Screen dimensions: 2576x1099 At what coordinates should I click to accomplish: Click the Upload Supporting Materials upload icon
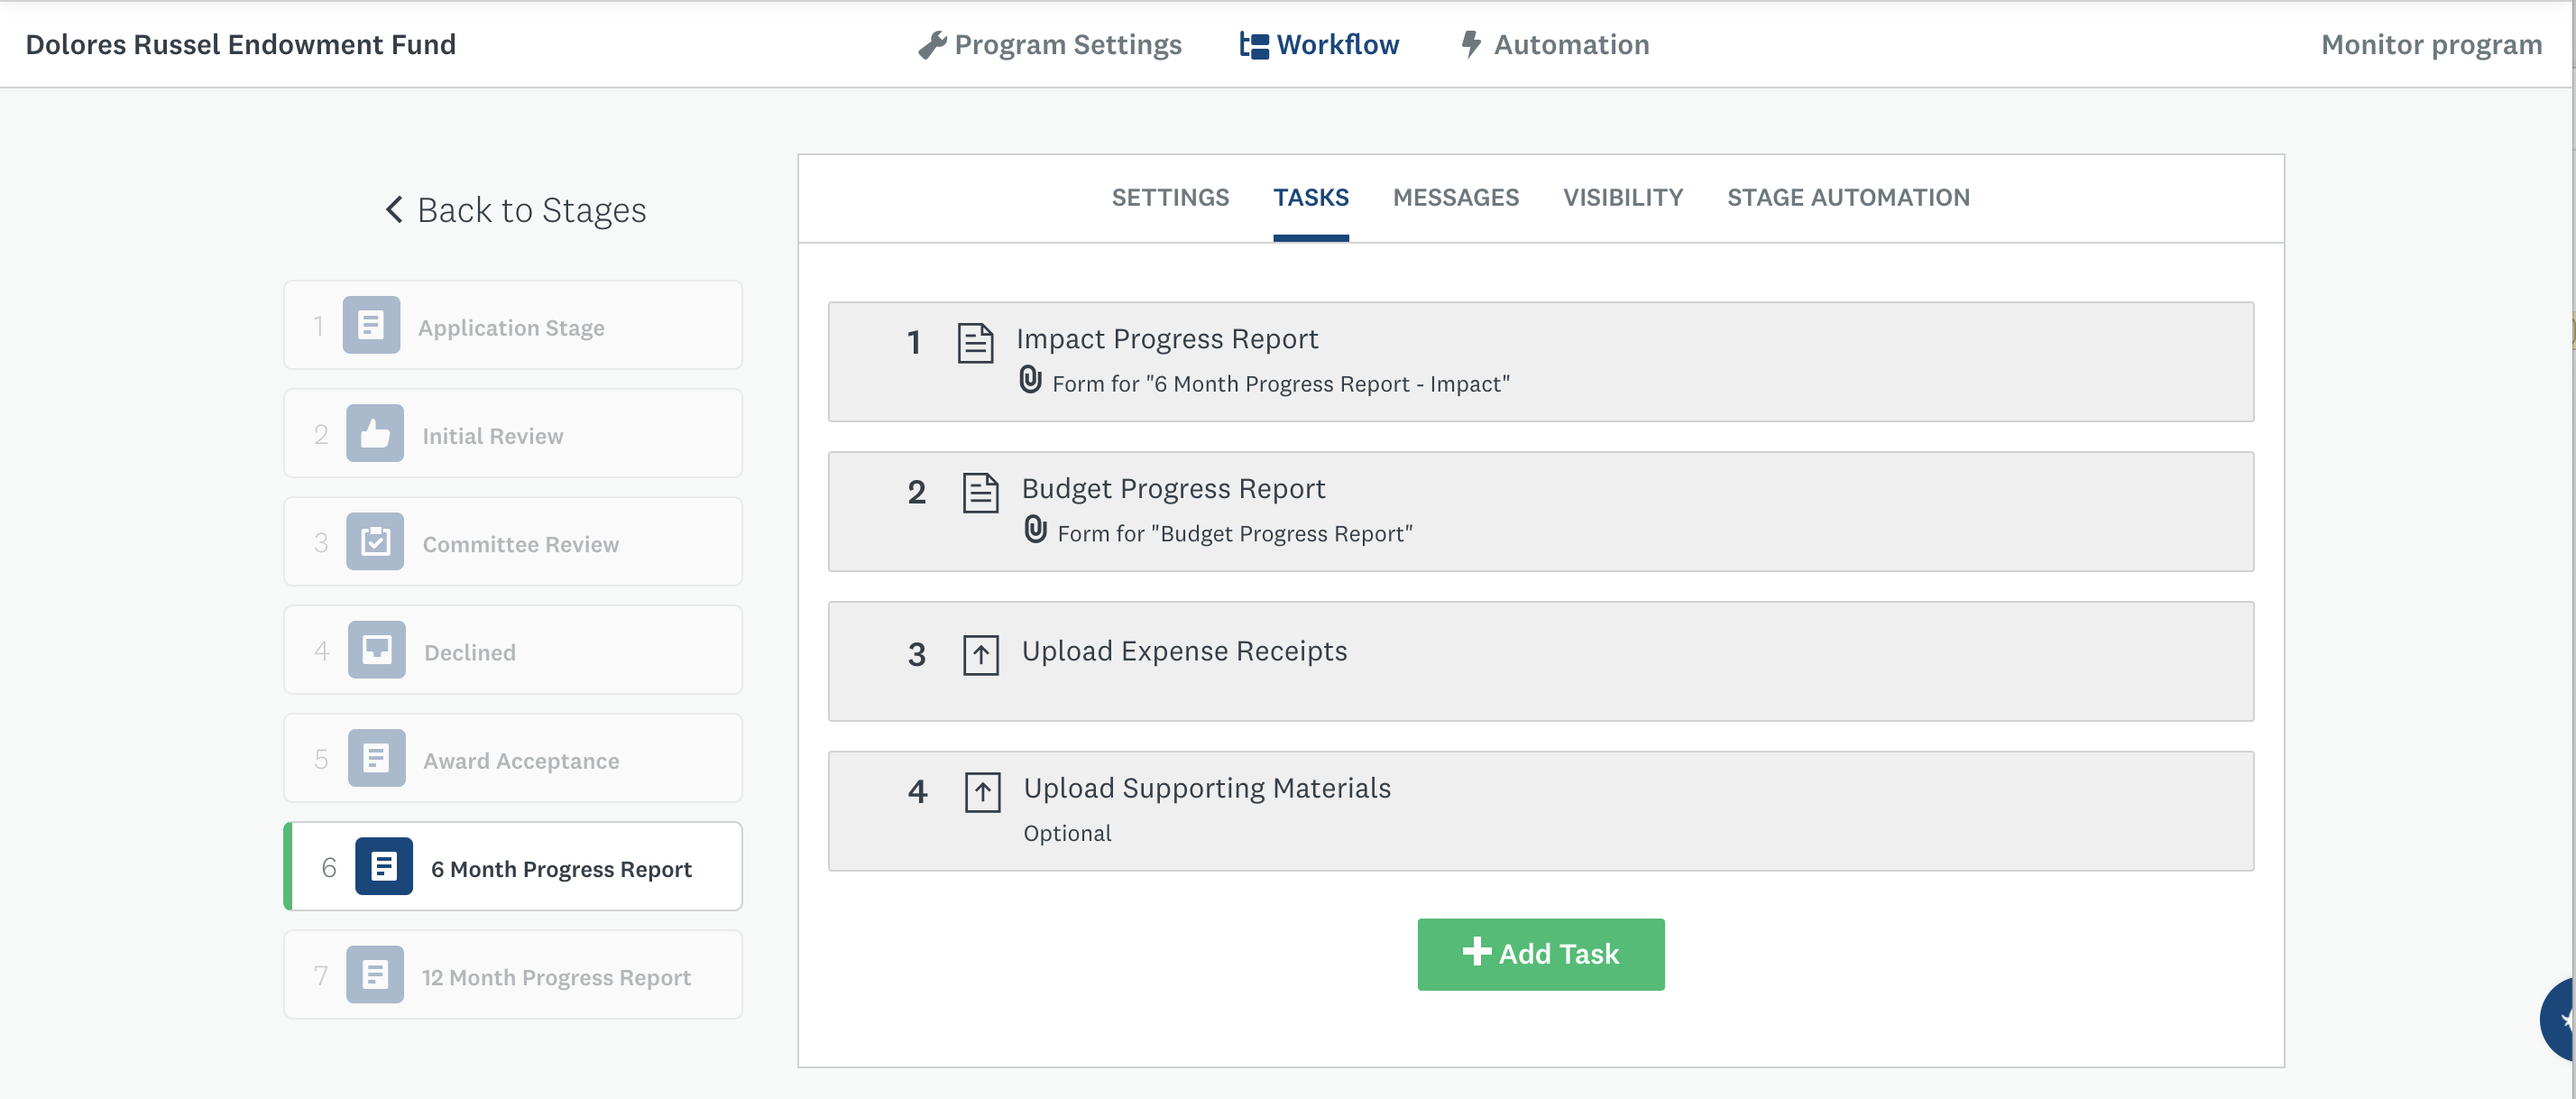[982, 793]
